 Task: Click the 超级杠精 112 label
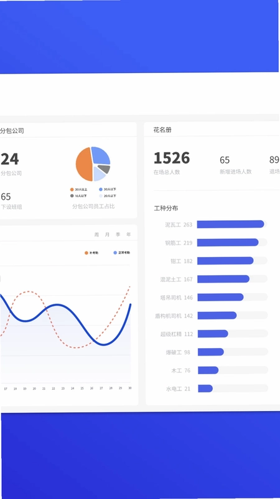[x=177, y=334]
